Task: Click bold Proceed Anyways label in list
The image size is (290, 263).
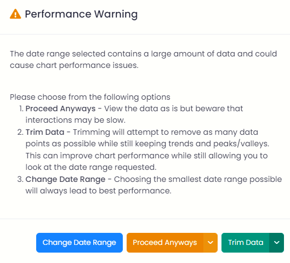Action: pos(60,108)
